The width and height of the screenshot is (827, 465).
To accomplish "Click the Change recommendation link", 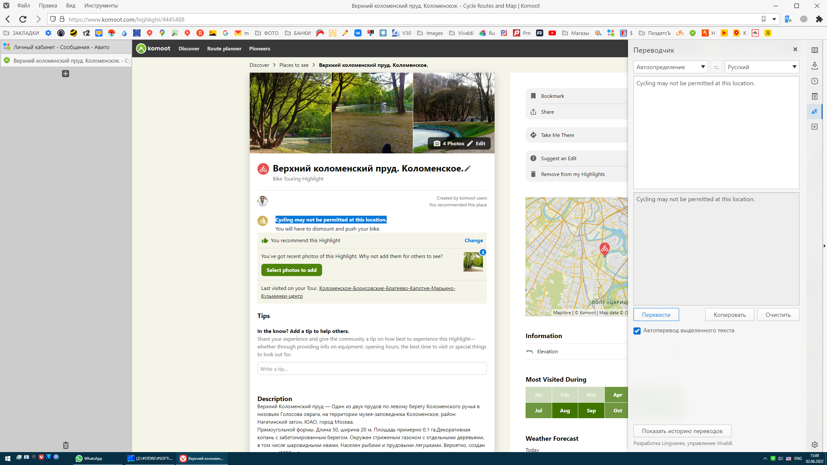I will (474, 241).
